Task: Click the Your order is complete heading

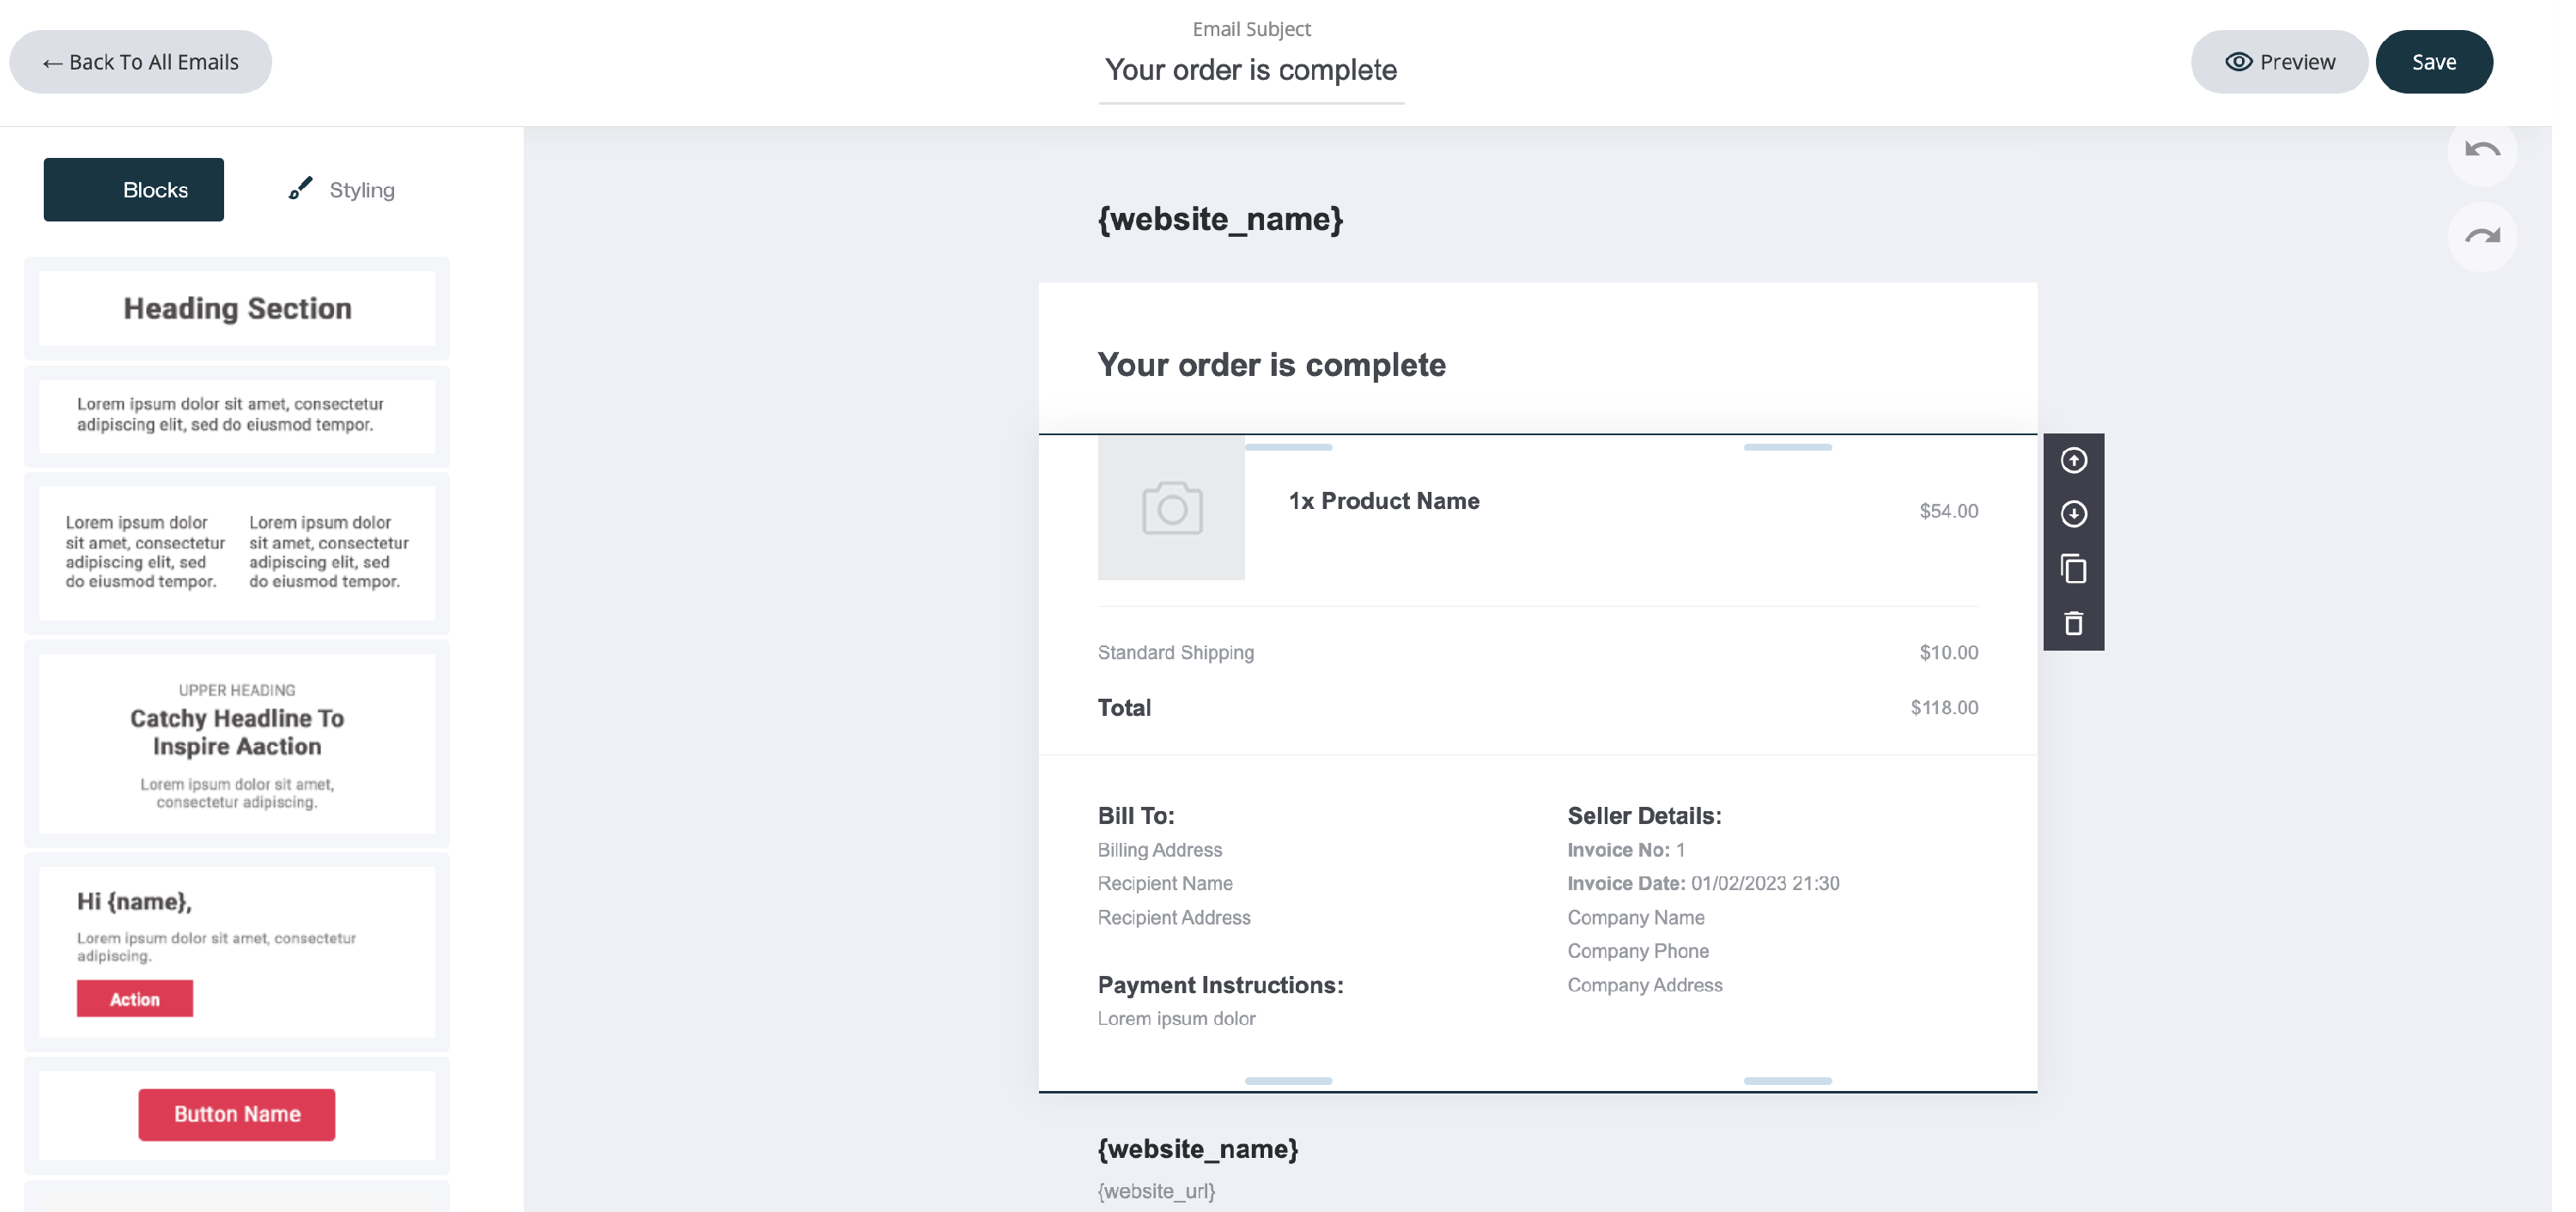Action: click(x=1271, y=365)
